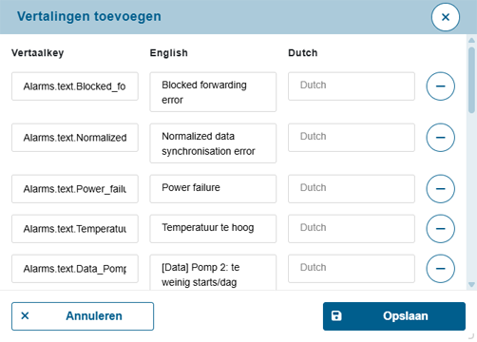Viewport: 477px width, 342px height.
Task: Click the scrollbar up arrow
Action: pyautogui.click(x=471, y=40)
